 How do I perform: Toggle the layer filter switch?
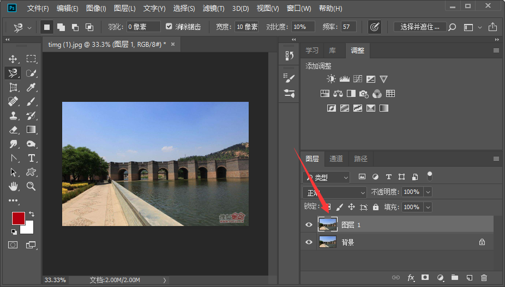pyautogui.click(x=429, y=176)
